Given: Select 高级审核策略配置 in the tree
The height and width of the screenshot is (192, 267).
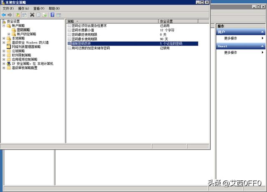Looking at the screenshot, I should pyautogui.click(x=25, y=68).
